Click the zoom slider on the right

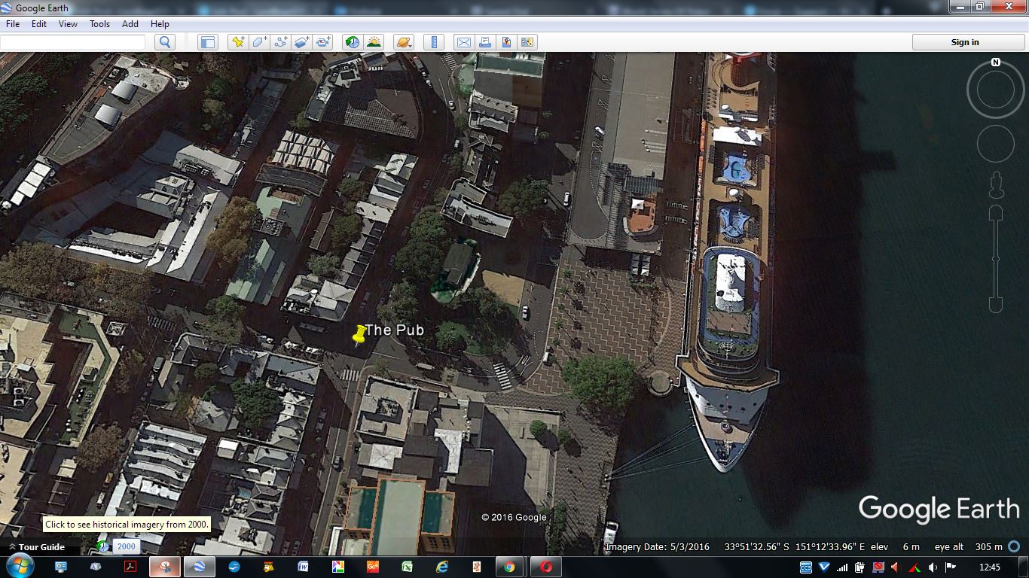point(996,258)
